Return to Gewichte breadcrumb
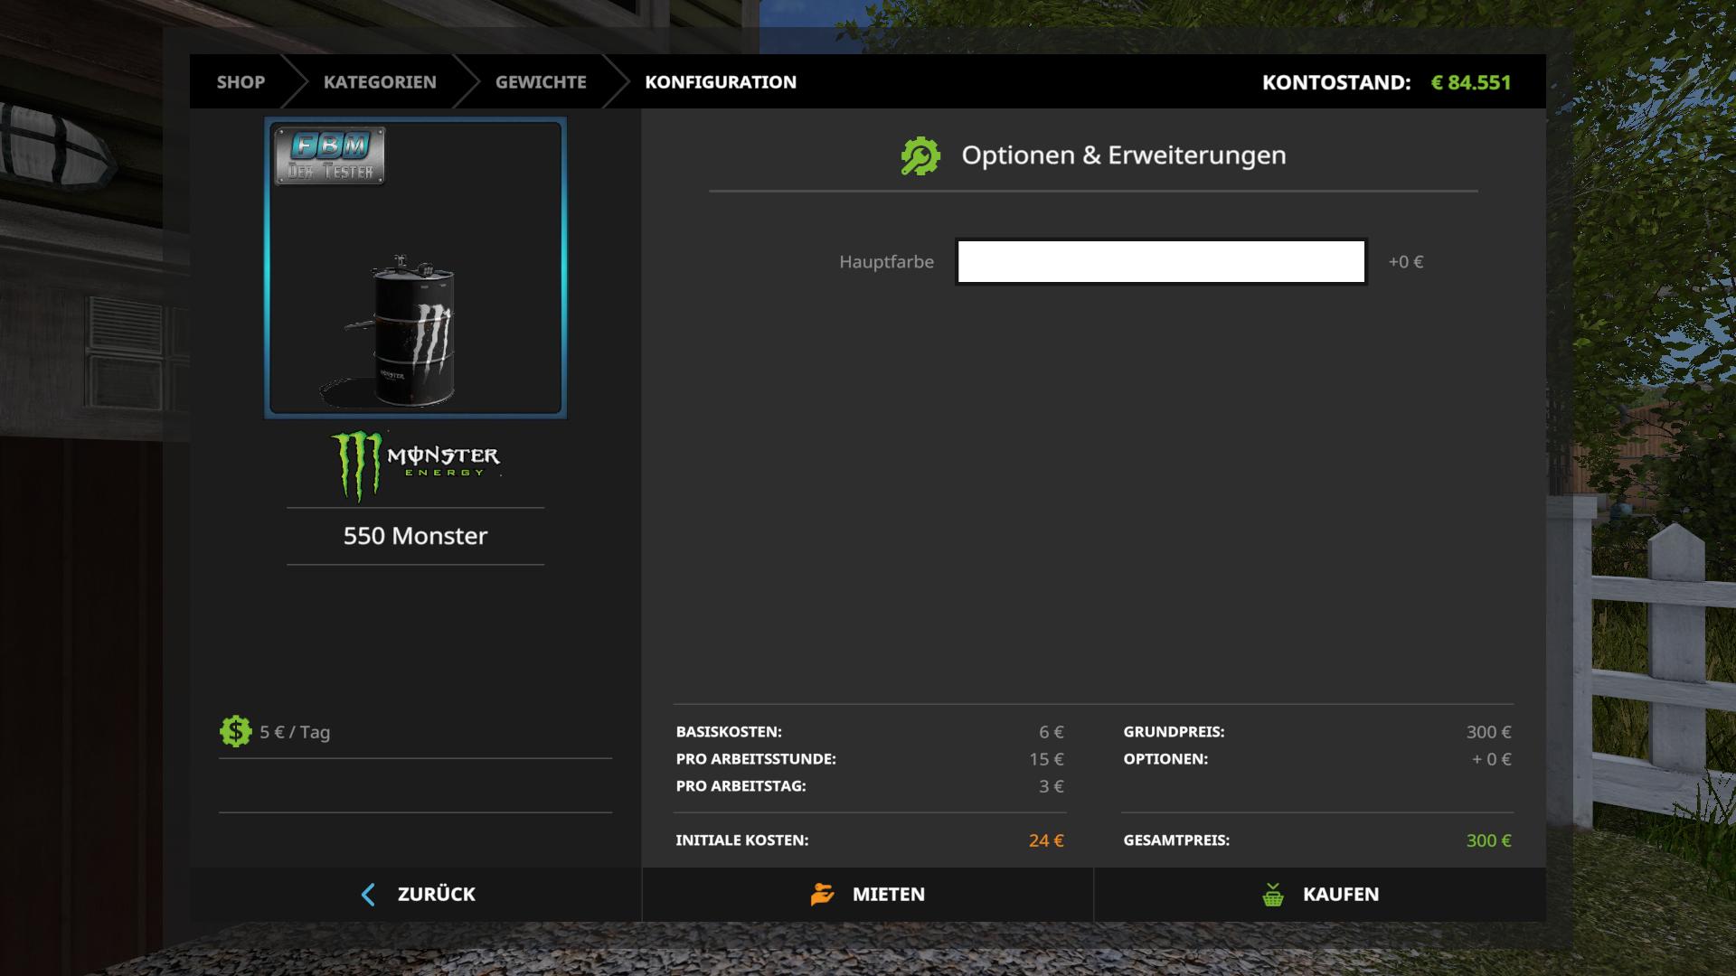Viewport: 1736px width, 976px height. [x=541, y=82]
